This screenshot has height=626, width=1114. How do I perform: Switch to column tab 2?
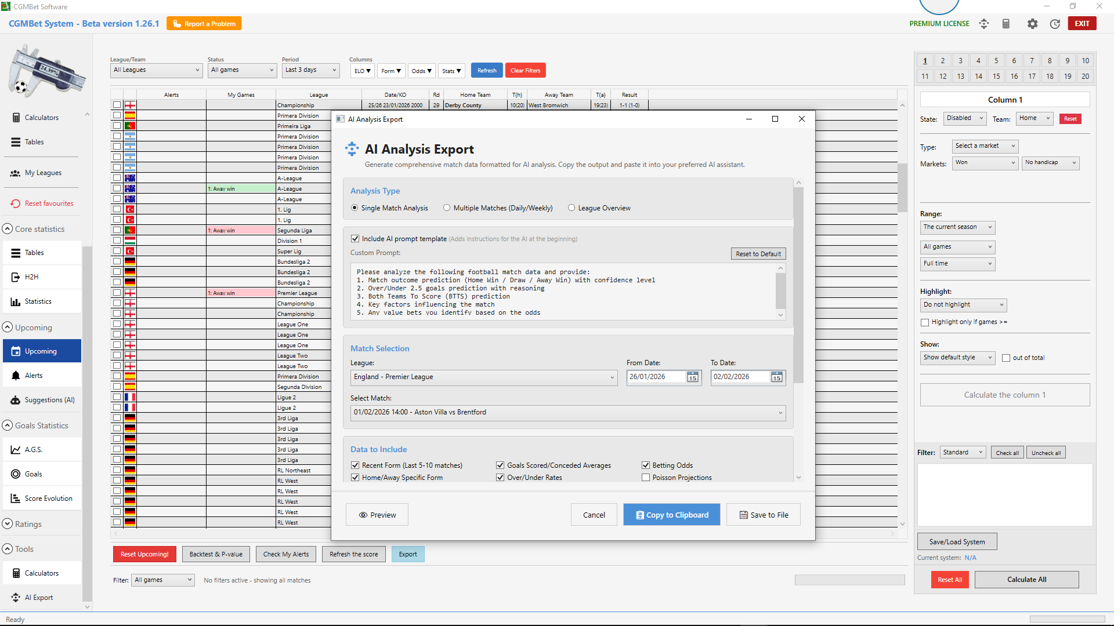[x=942, y=60]
